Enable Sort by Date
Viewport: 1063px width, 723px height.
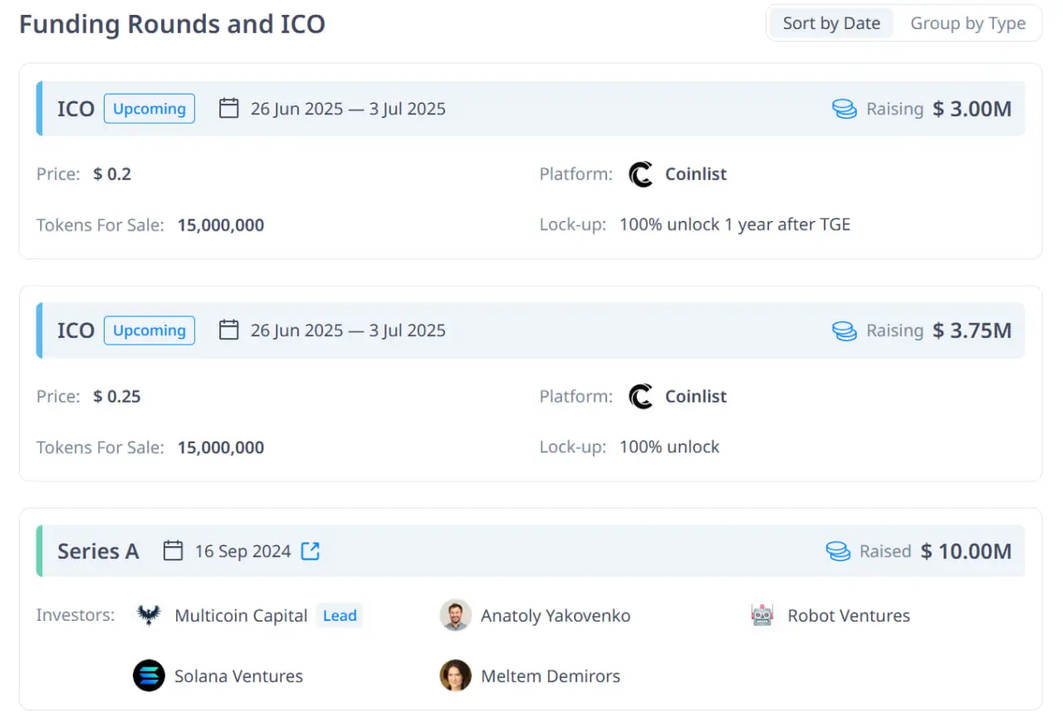click(830, 23)
